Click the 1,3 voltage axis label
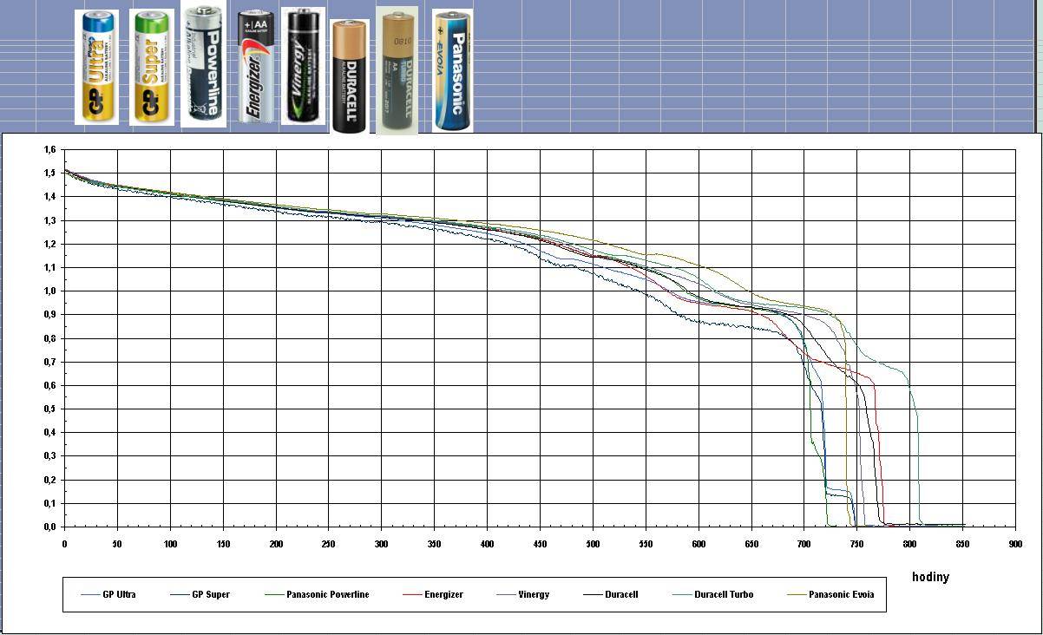Image resolution: width=1043 pixels, height=635 pixels. [x=49, y=220]
